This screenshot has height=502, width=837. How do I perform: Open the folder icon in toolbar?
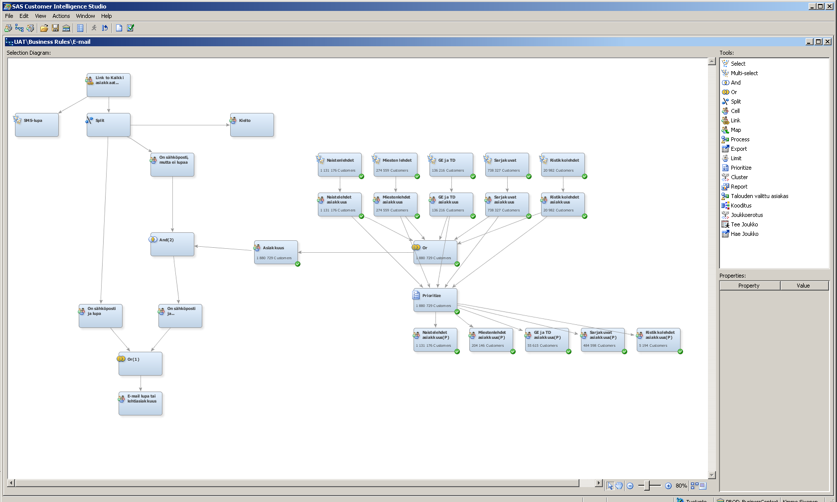tap(44, 28)
